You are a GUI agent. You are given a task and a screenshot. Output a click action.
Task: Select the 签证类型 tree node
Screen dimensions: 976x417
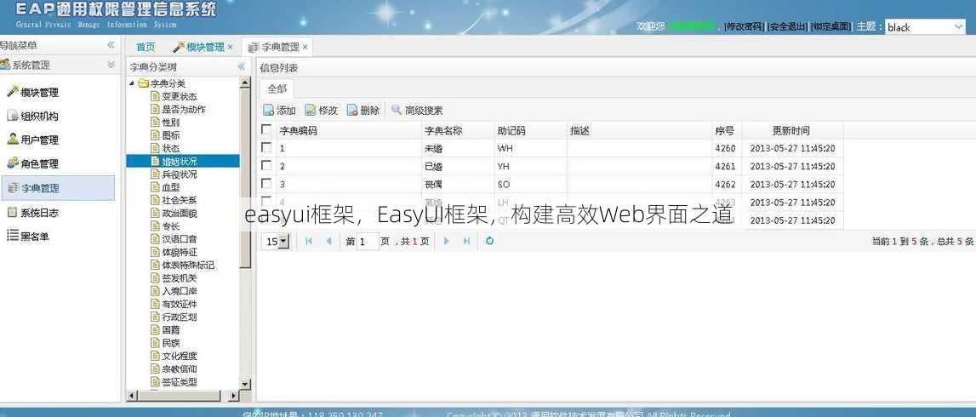tap(180, 381)
